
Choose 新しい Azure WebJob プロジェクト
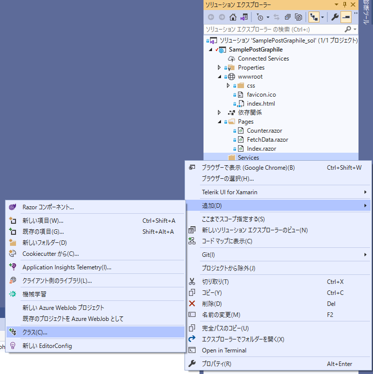(x=95, y=308)
